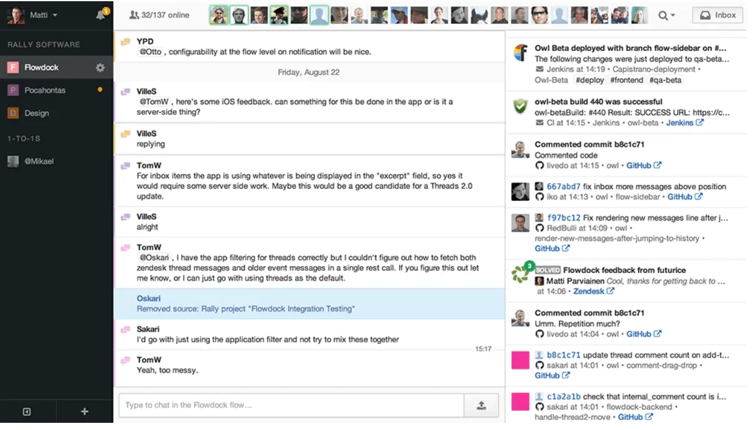The height and width of the screenshot is (430, 755).
Task: Click the upload file icon
Action: 481,405
